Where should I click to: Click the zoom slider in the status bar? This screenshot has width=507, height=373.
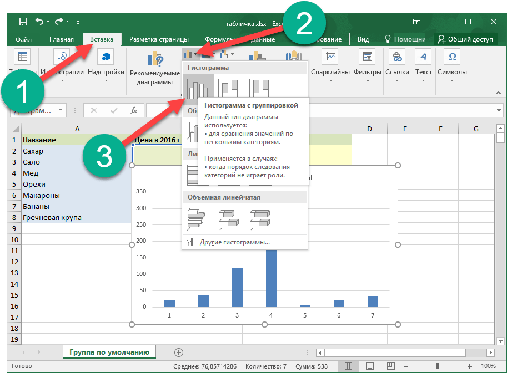(438, 366)
